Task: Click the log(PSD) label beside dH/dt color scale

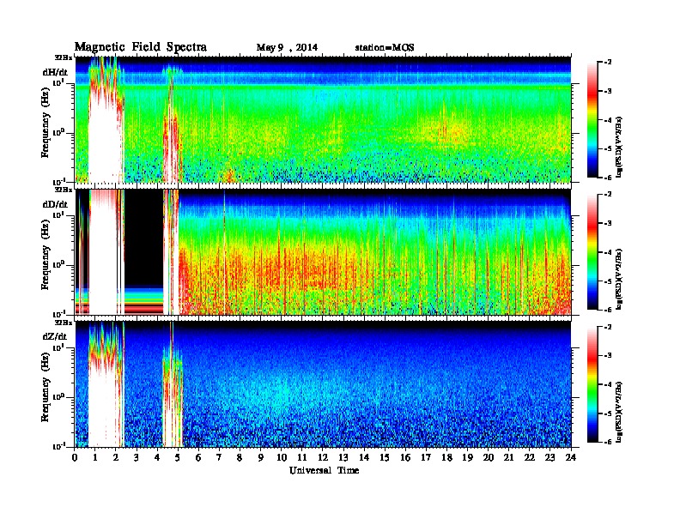Action: point(619,147)
